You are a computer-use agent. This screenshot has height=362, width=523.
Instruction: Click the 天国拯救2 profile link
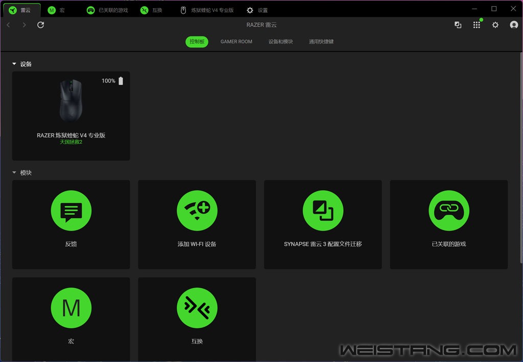[71, 142]
